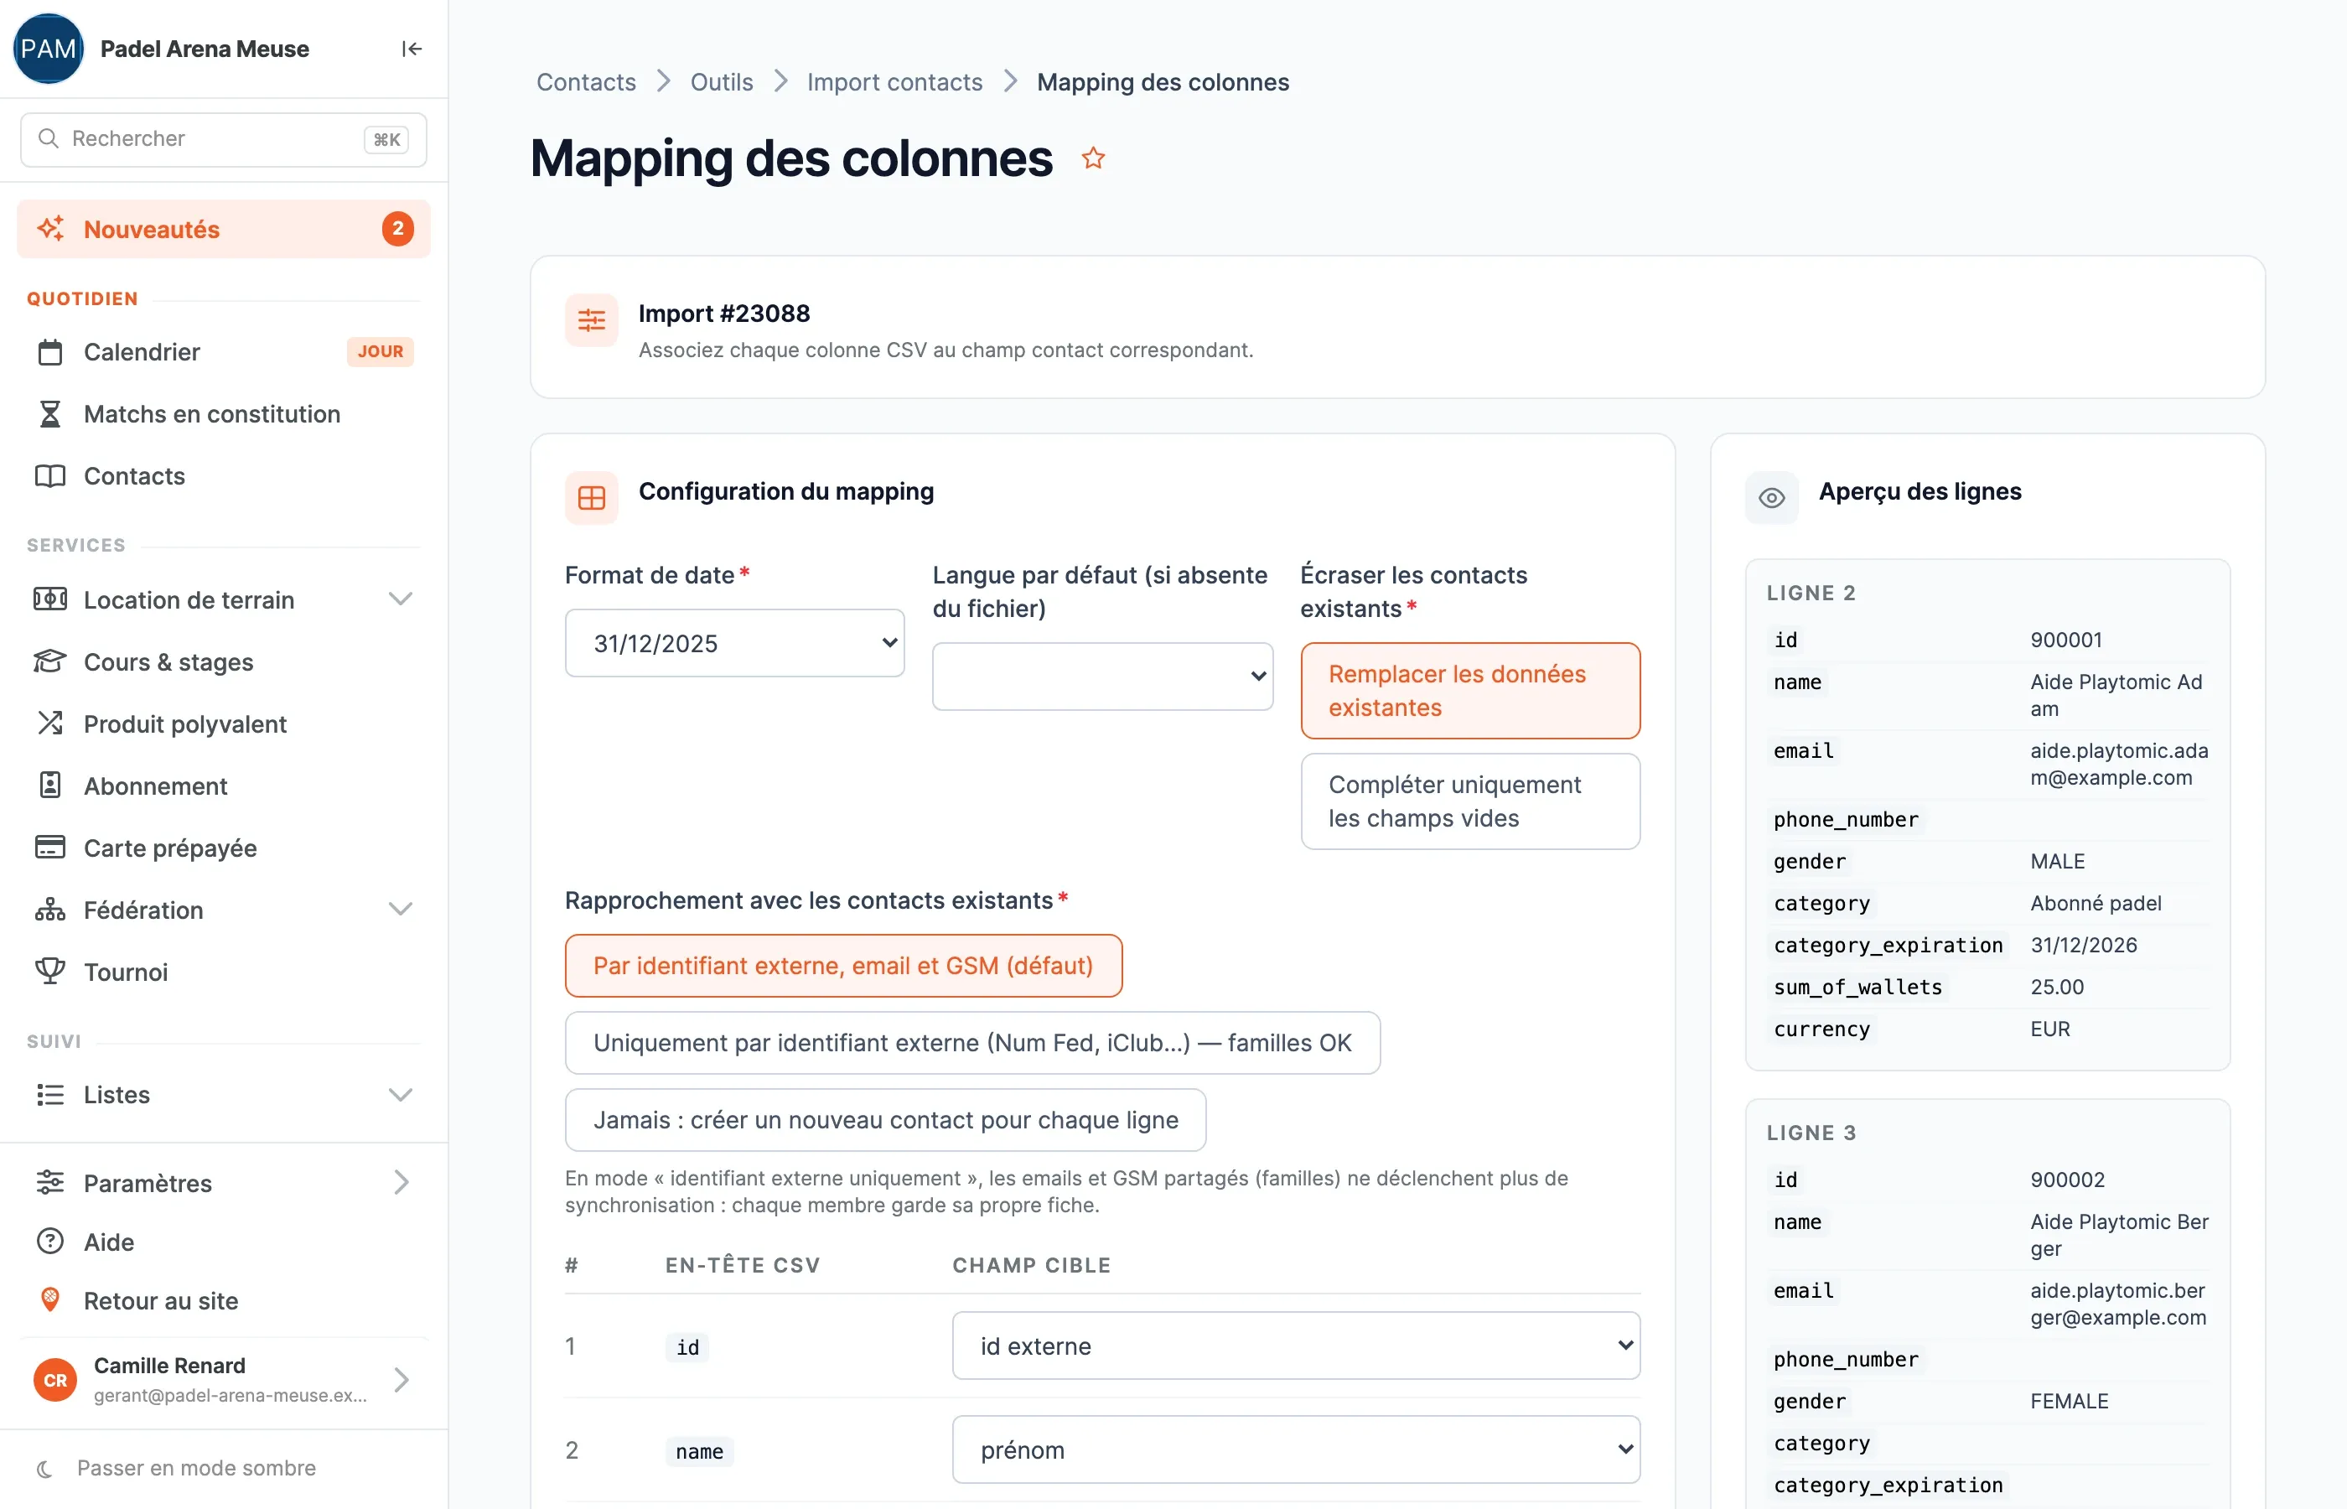Click the Abonnement badge icon
Image resolution: width=2347 pixels, height=1509 pixels.
pos(50,785)
